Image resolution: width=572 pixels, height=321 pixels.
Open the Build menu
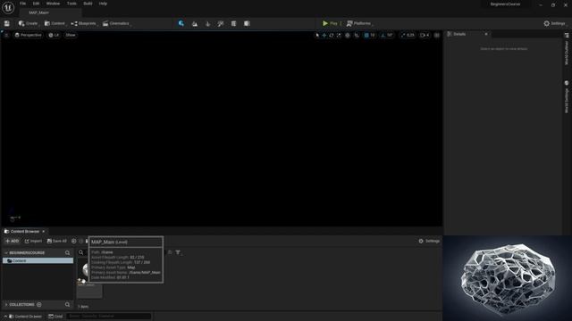click(x=88, y=4)
